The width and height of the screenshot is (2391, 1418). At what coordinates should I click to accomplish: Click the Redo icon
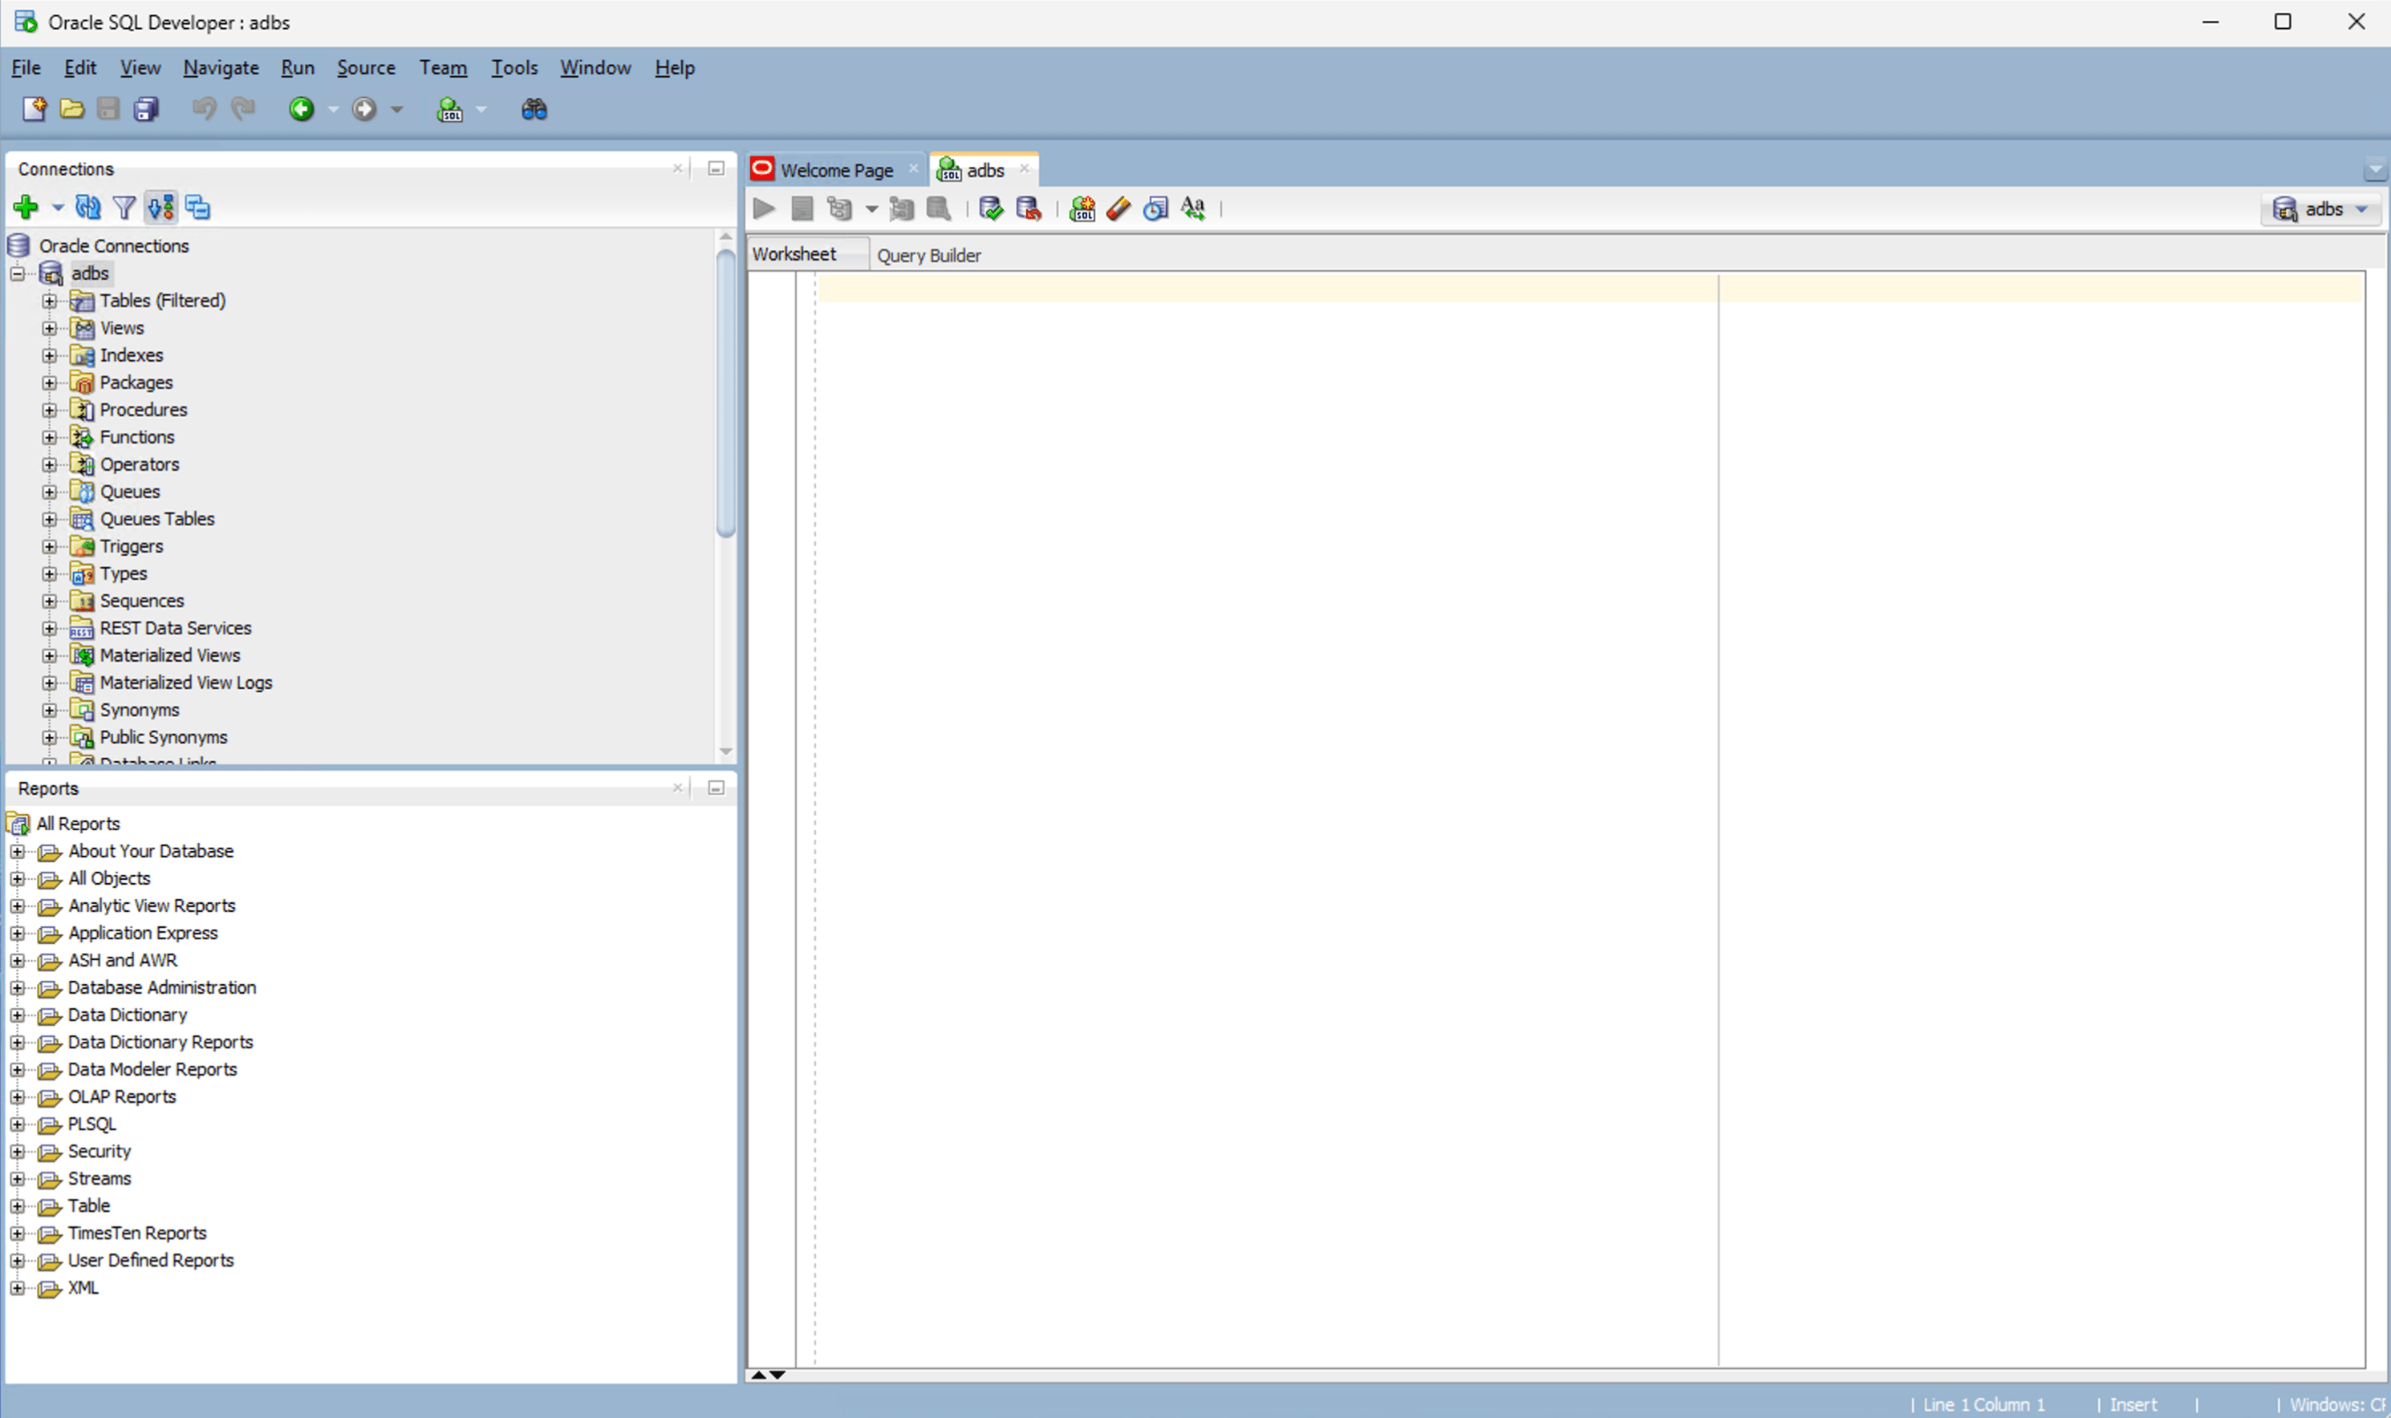tap(244, 109)
